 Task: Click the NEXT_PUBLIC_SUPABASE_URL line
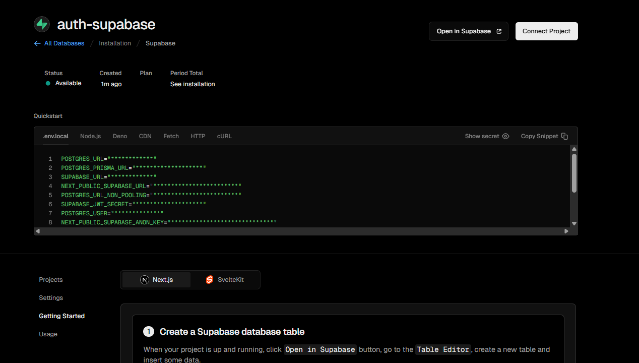click(151, 186)
